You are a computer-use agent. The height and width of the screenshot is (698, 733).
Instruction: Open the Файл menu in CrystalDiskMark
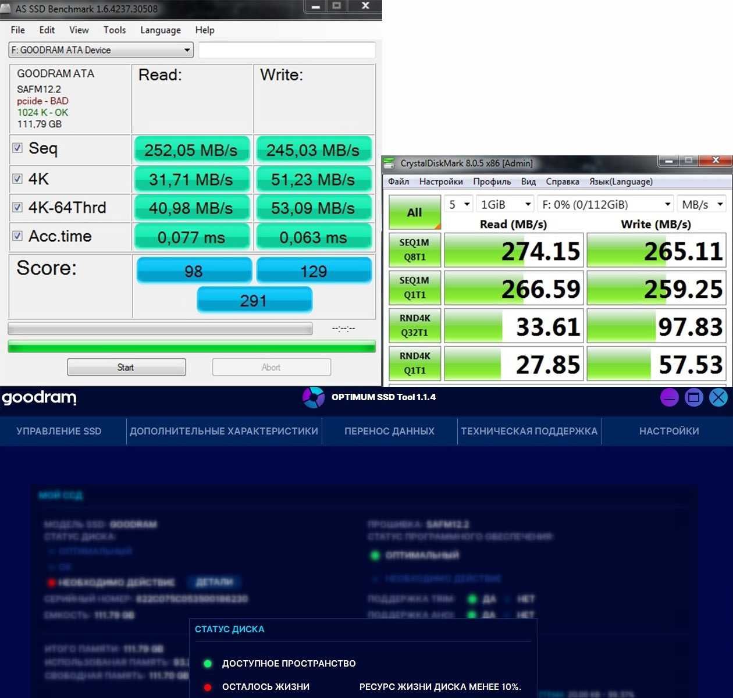coord(398,181)
